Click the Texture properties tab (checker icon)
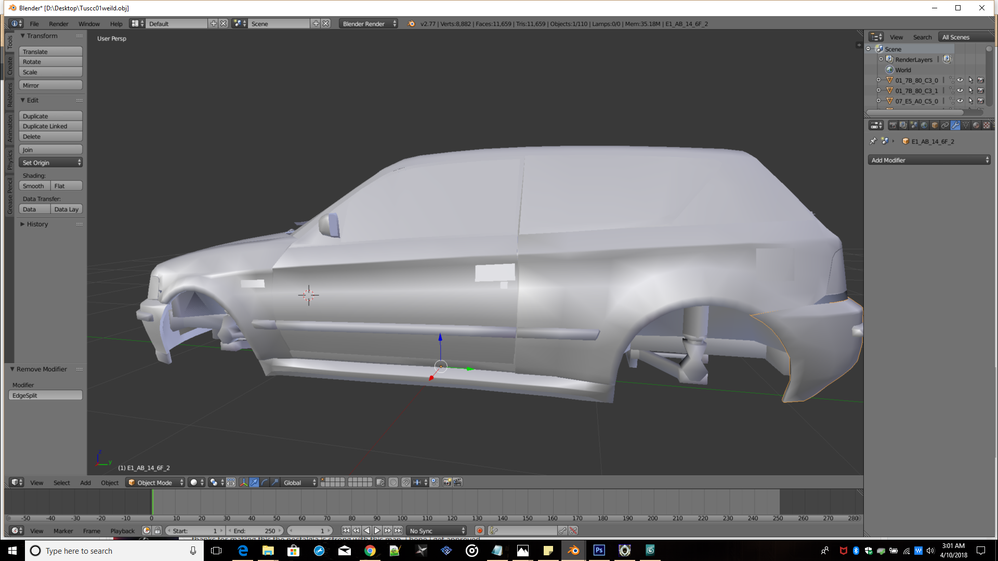Image resolution: width=998 pixels, height=561 pixels. [986, 125]
